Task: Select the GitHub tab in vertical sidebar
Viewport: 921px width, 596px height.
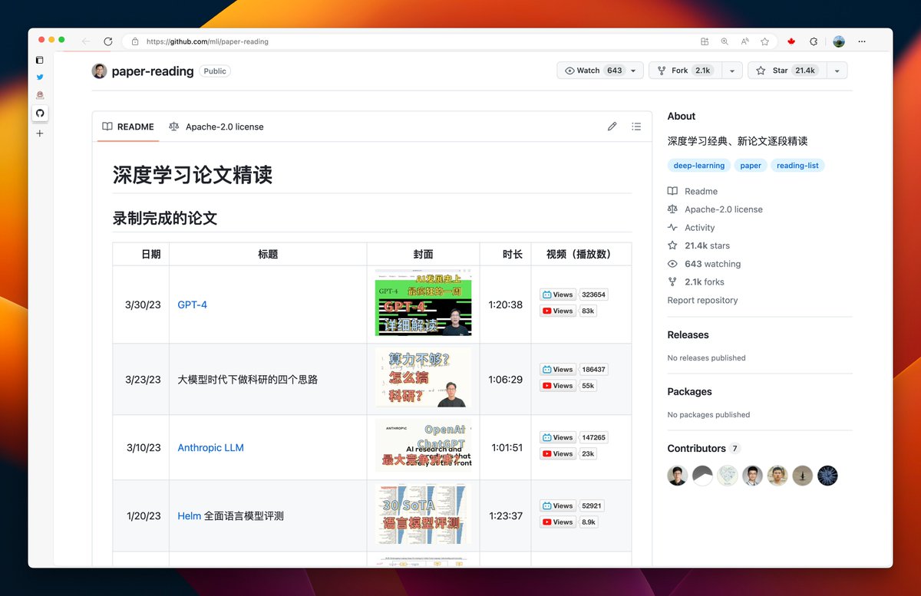Action: pyautogui.click(x=40, y=113)
